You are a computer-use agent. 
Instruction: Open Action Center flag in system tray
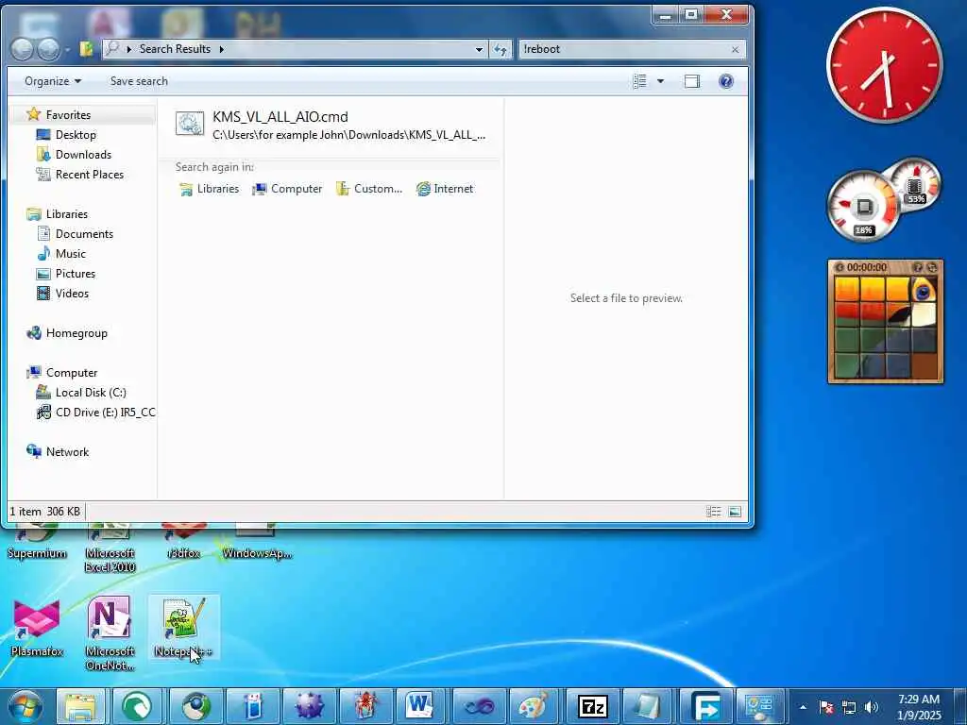click(826, 707)
